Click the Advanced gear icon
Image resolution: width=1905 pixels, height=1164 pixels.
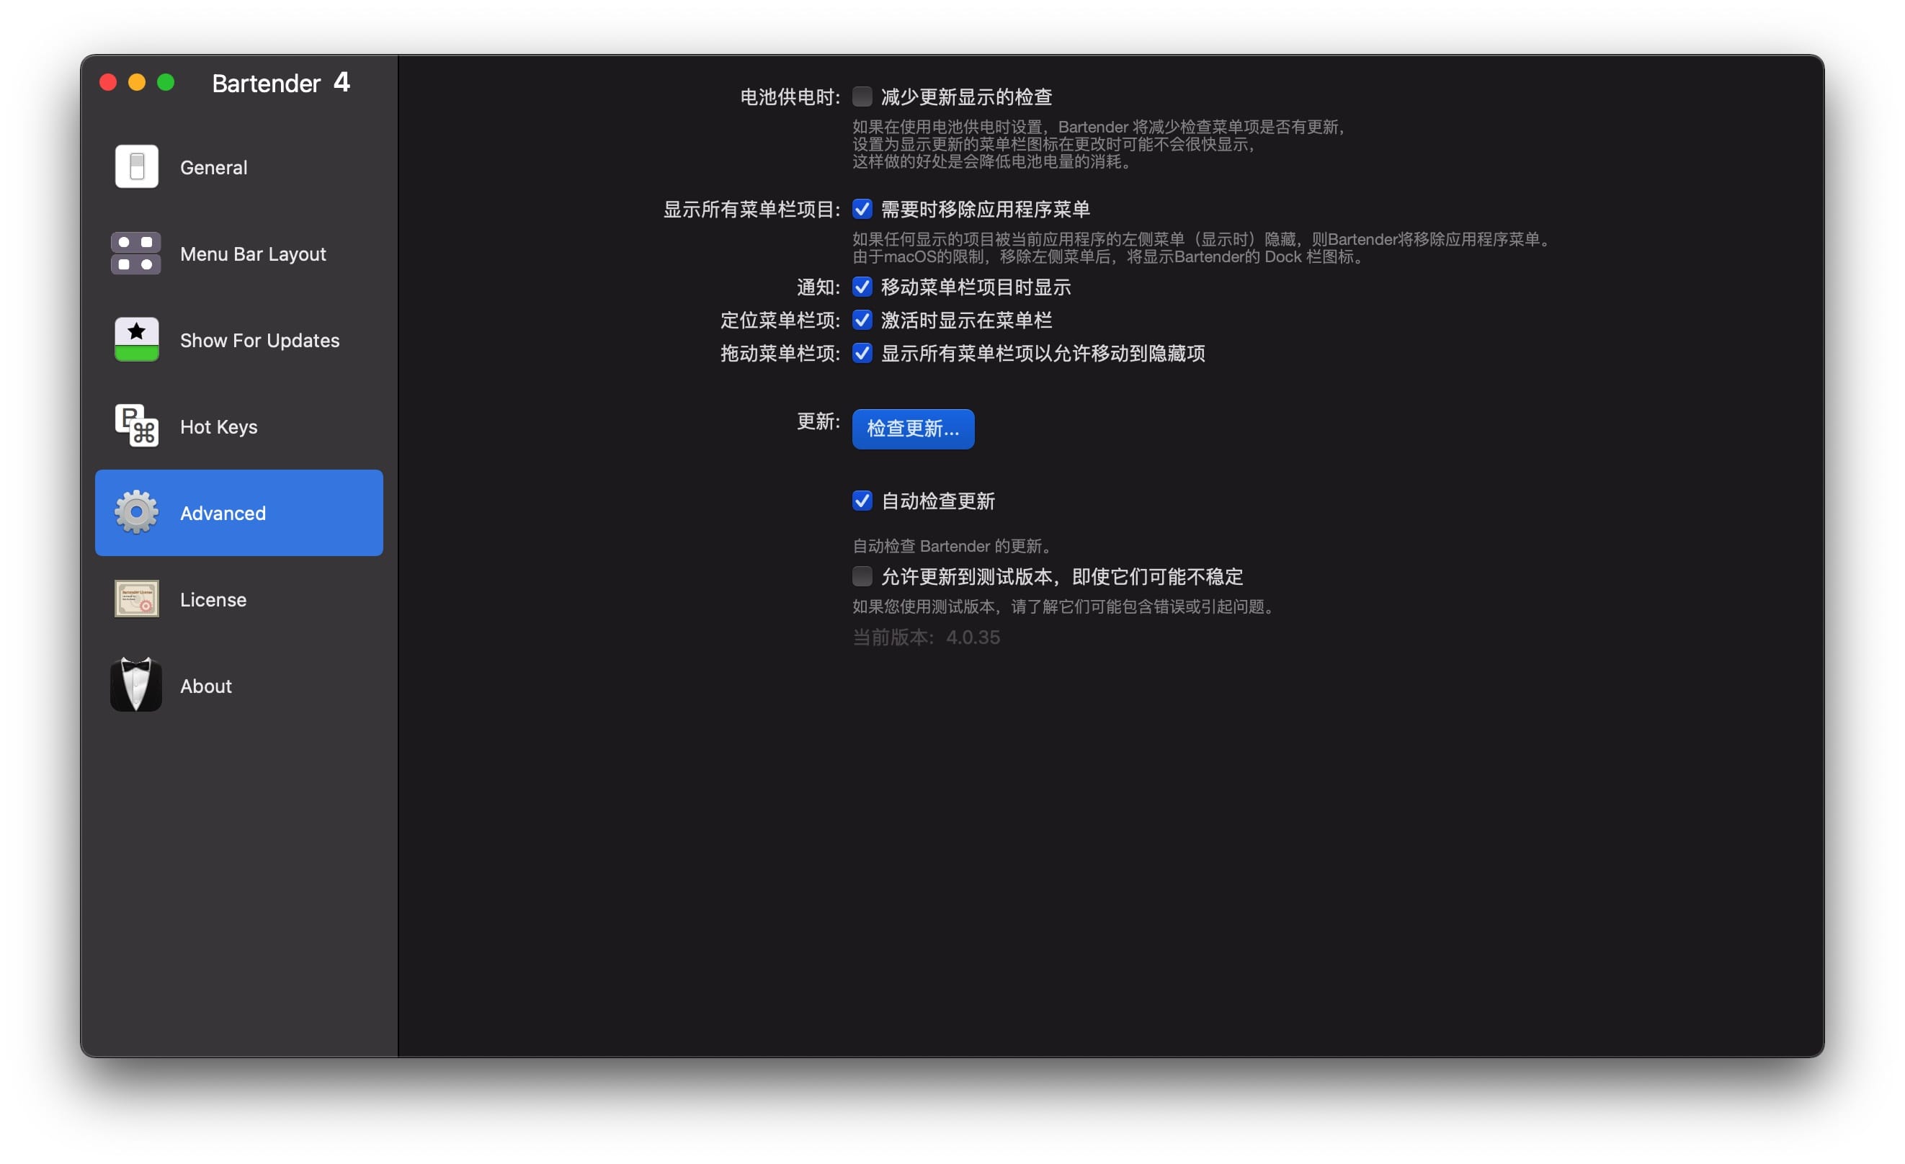pos(137,512)
